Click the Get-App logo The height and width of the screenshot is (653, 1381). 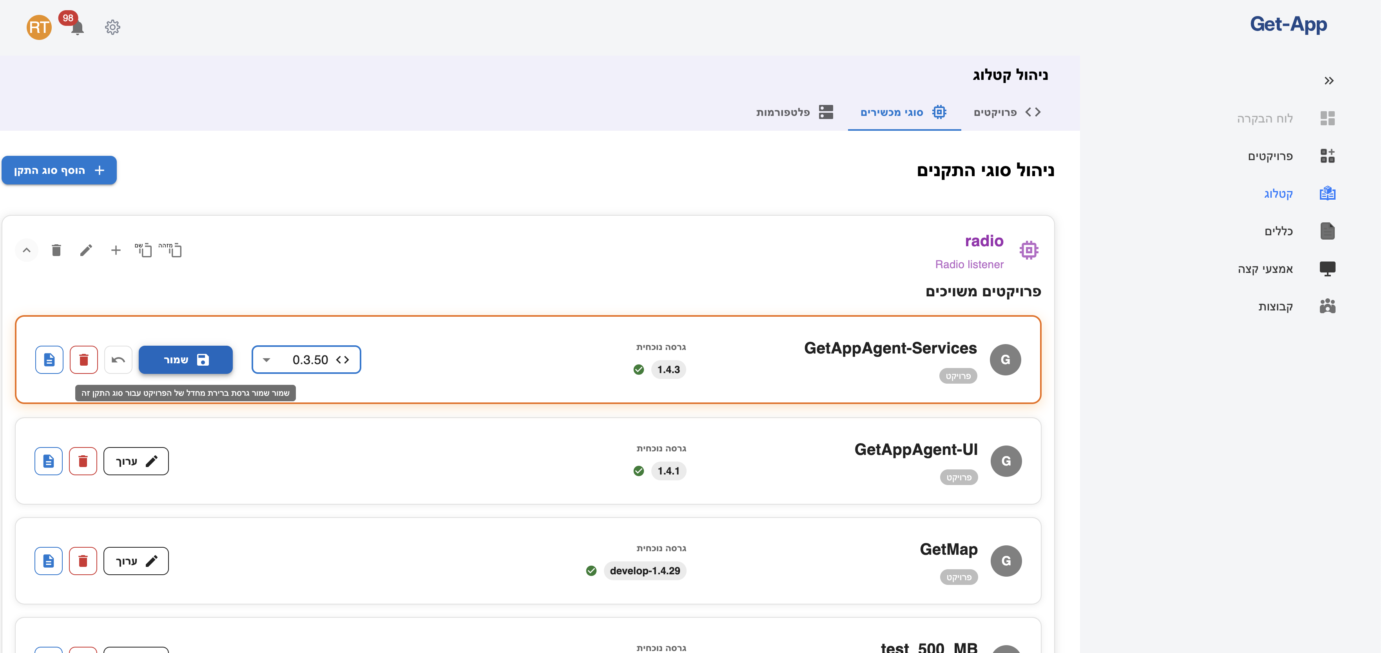1288,24
